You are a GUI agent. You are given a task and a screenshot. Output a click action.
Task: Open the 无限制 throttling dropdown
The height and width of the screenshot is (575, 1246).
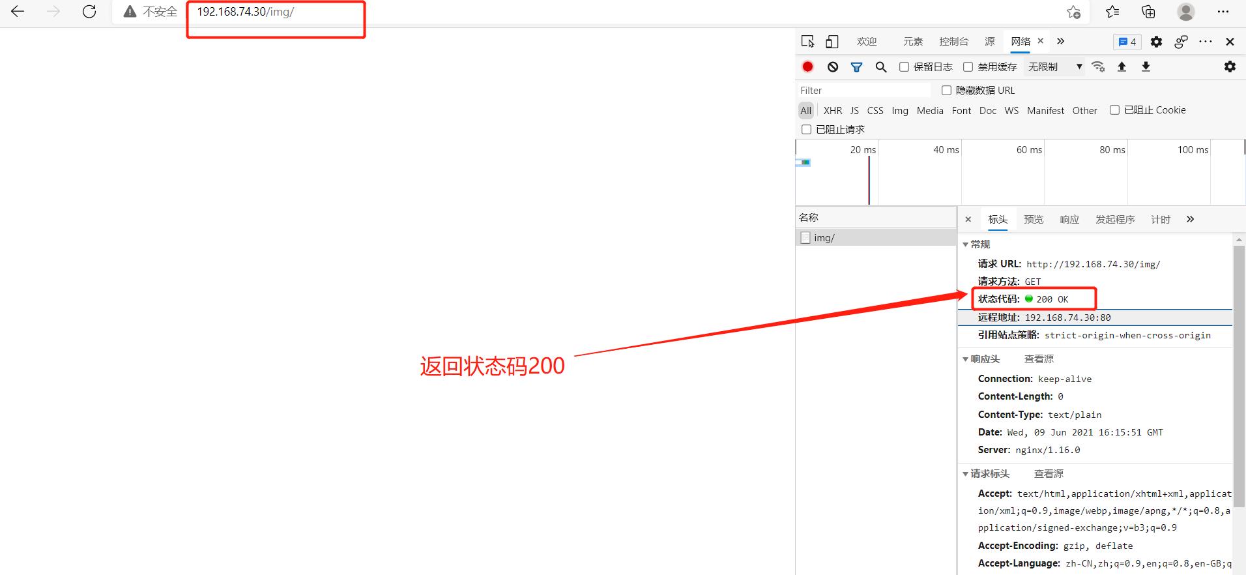1055,66
